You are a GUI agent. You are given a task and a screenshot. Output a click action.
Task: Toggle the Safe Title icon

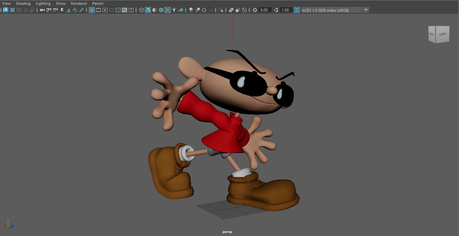click(x=131, y=10)
